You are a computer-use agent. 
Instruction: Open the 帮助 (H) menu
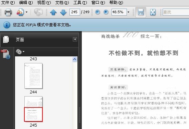tap(116, 3)
